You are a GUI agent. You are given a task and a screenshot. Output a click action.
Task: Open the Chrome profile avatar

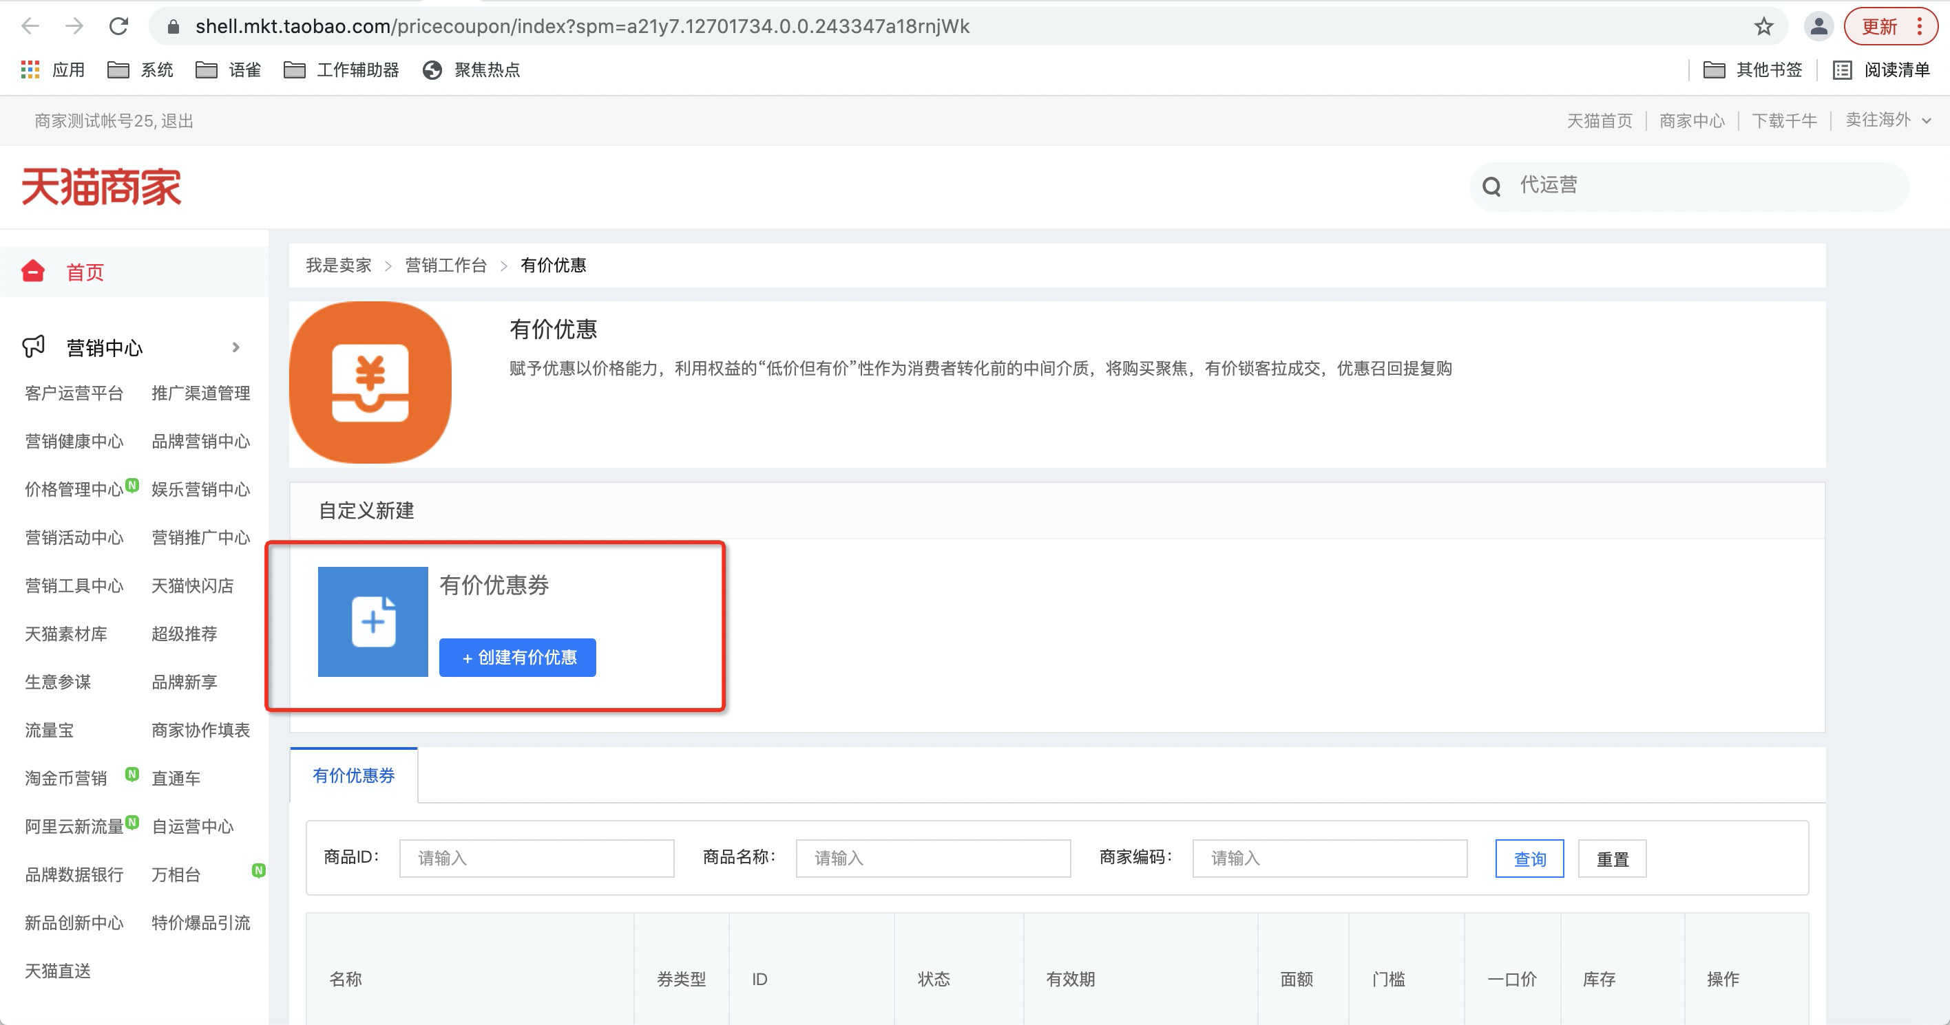1818,28
